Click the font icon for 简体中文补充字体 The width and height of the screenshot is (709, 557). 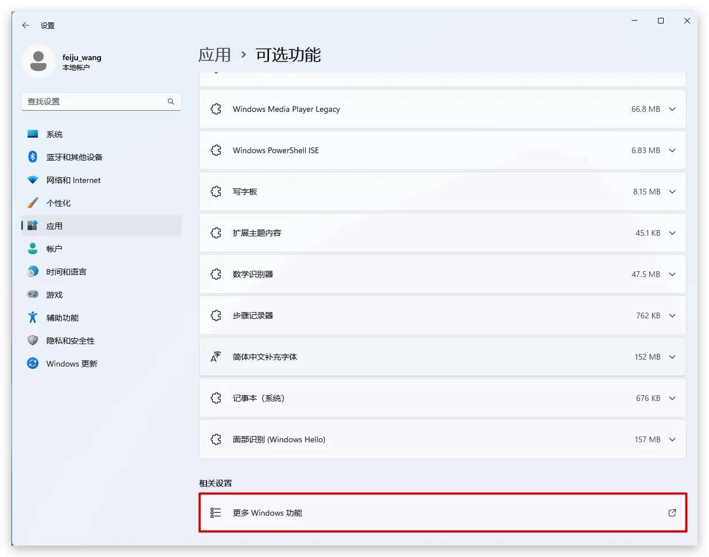pos(216,357)
